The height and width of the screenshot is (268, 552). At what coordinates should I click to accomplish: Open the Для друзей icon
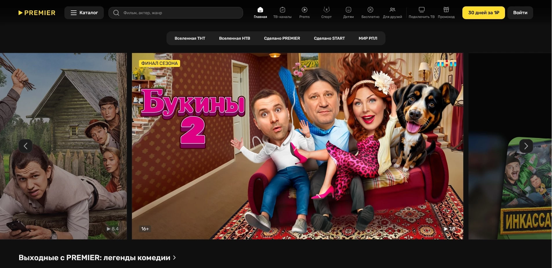(393, 9)
